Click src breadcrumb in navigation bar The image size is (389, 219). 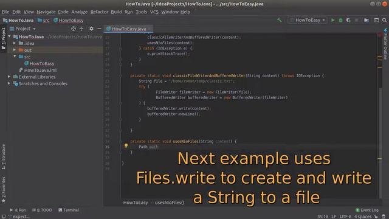[43, 20]
